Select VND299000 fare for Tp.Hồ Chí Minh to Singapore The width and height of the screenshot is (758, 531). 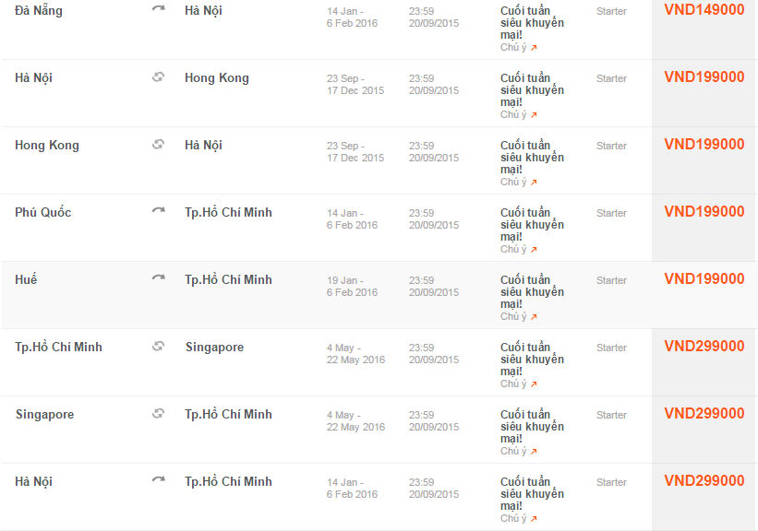pos(704,347)
